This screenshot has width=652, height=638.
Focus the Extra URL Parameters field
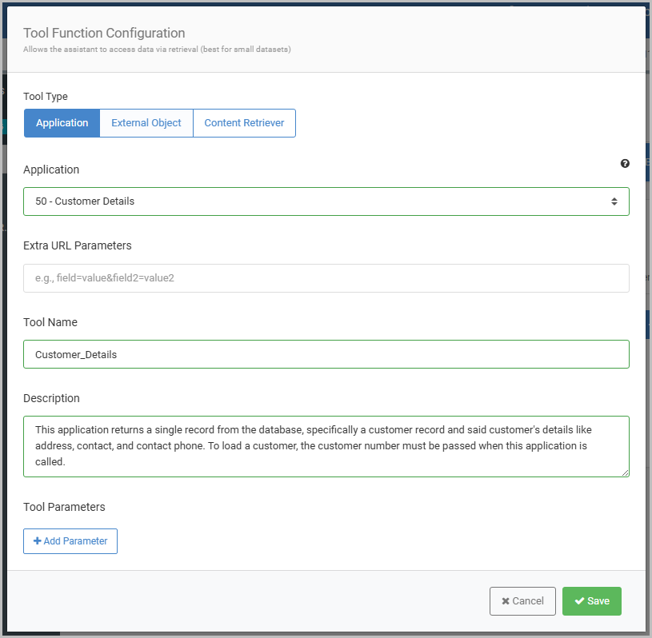click(326, 278)
